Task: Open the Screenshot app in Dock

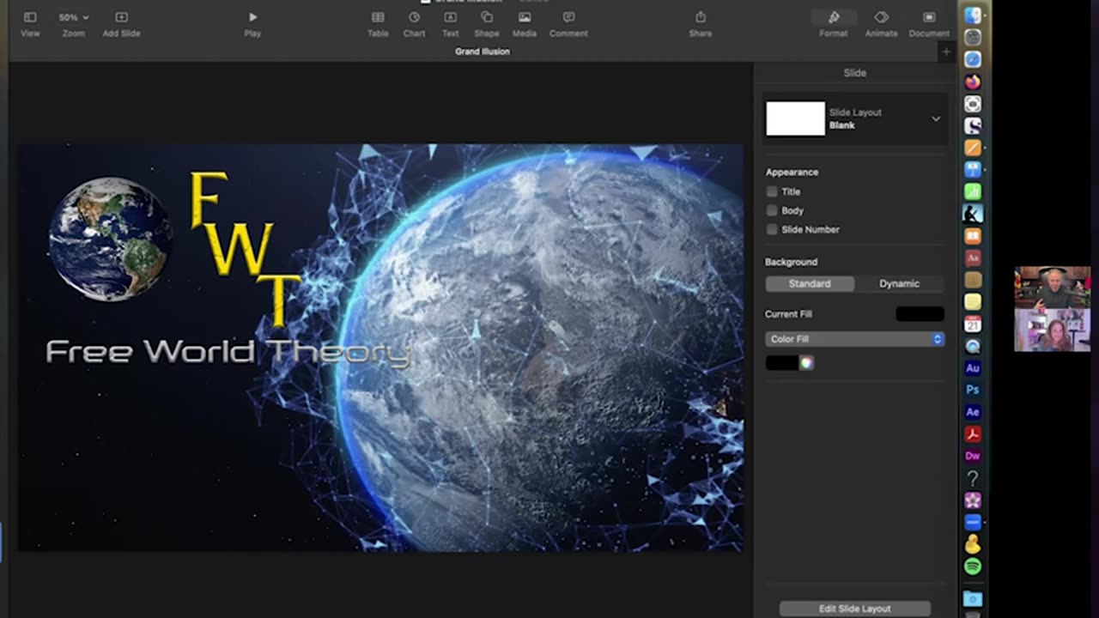Action: pos(973,104)
